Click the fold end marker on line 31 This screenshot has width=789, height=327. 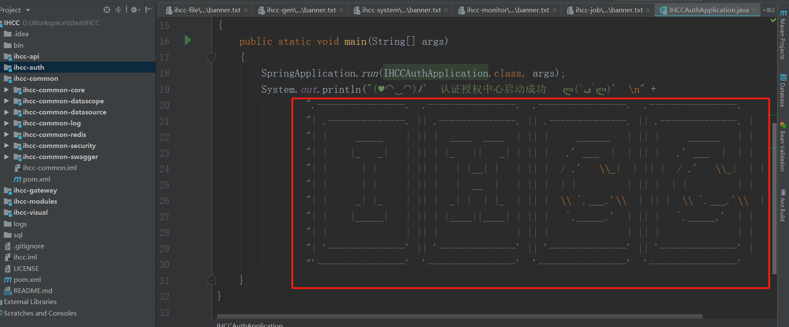click(x=211, y=279)
